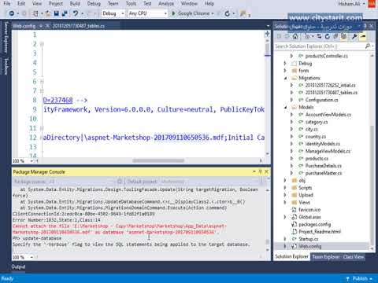Select productsController.cs in Solution Explorer
This screenshot has height=283, width=378.
click(x=326, y=56)
